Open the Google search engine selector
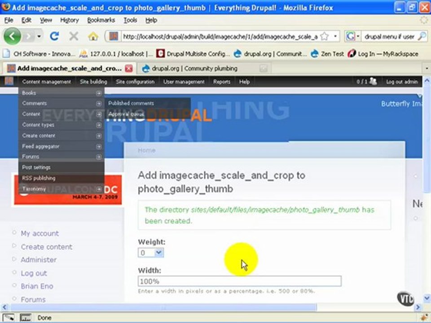 352,36
